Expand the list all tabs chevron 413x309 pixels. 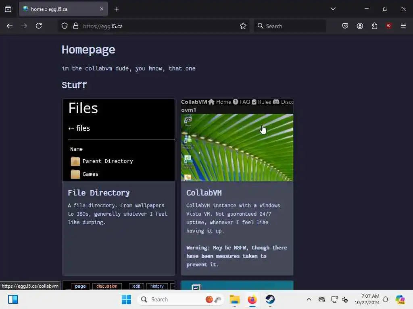tap(333, 9)
